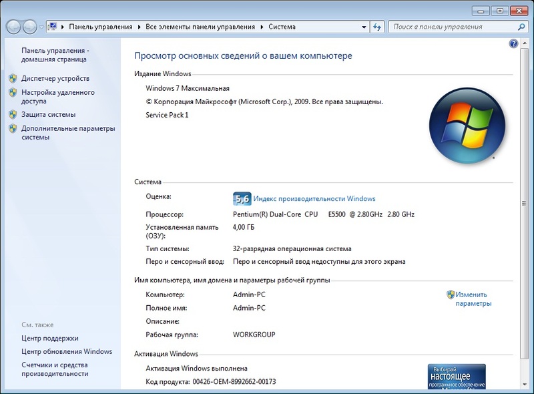
Task: Open Панель управления - домашняя страница link
Action: [x=55, y=55]
